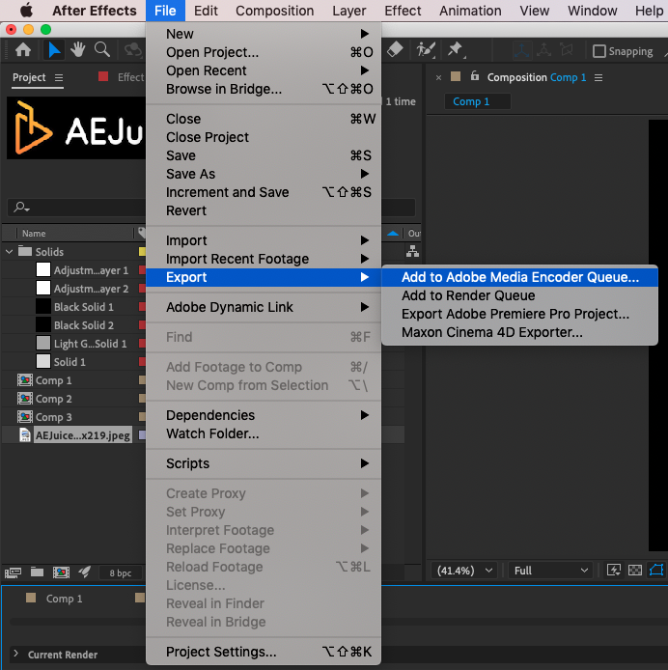The height and width of the screenshot is (670, 668).
Task: Enable the Snapping checkbox
Action: pos(599,51)
